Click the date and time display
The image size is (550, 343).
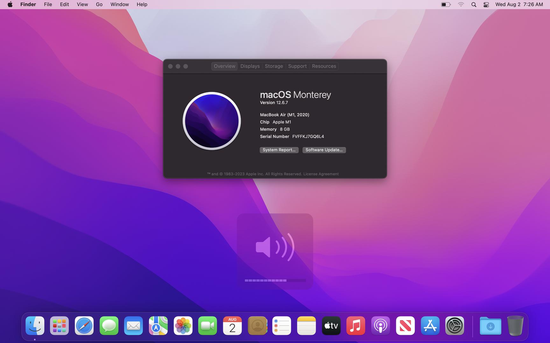click(x=519, y=4)
